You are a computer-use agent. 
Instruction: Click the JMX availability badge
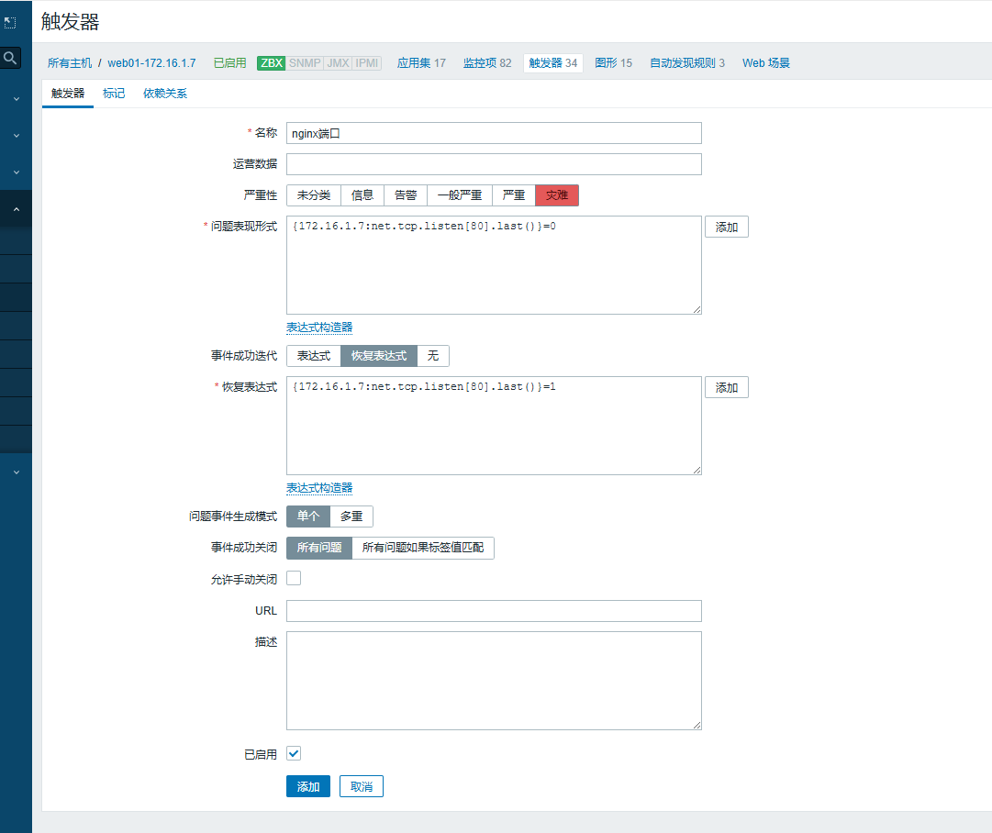coord(338,62)
